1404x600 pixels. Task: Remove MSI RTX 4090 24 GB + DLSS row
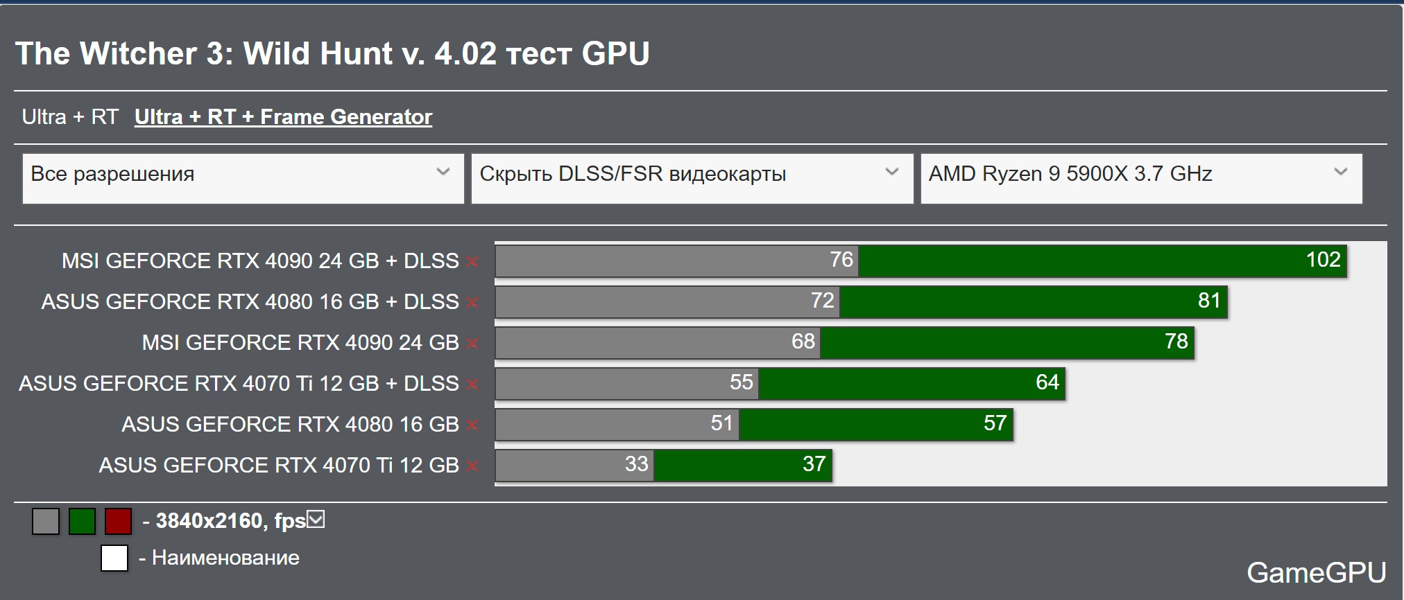[472, 262]
